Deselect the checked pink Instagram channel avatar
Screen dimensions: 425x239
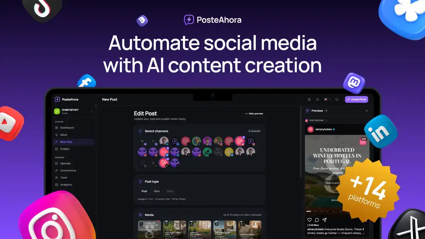pos(239,141)
